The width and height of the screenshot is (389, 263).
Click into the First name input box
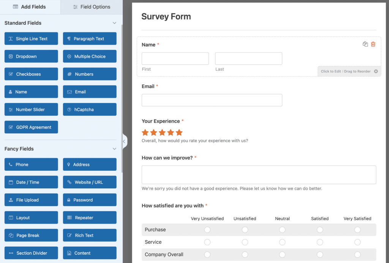tap(175, 58)
